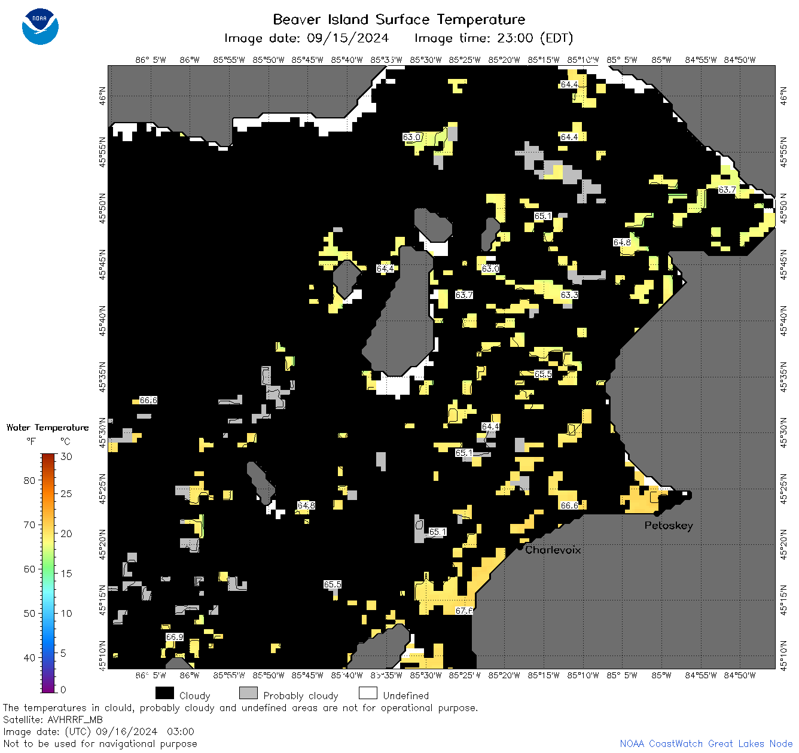The image size is (799, 753).
Task: Click the Cloudy legend label text
Action: [194, 696]
